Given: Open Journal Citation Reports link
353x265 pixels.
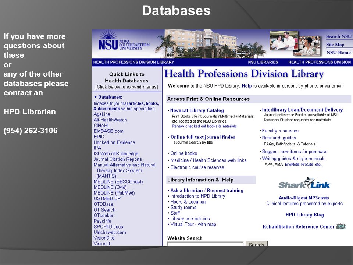Looking at the screenshot, I should point(118,159).
